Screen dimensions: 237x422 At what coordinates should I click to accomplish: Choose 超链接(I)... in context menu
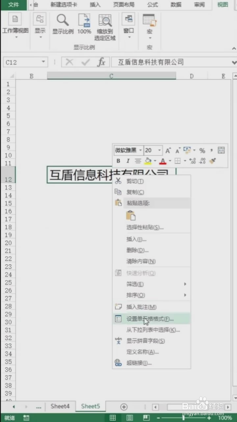(152, 363)
